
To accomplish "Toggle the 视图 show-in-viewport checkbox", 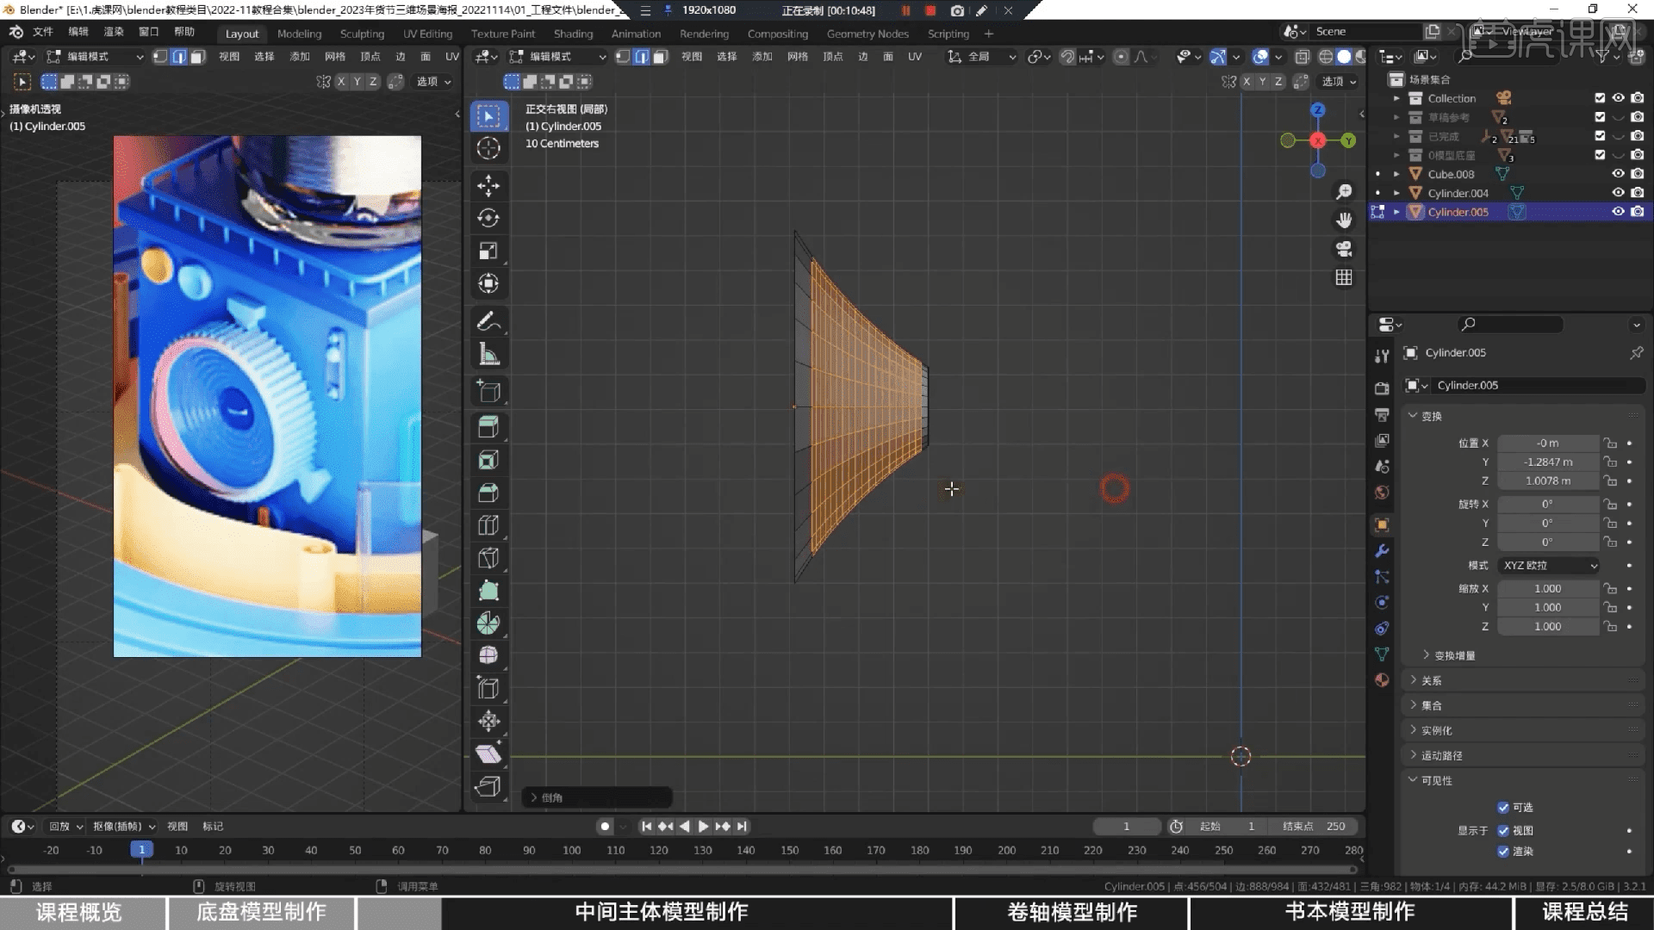I will tap(1503, 831).
